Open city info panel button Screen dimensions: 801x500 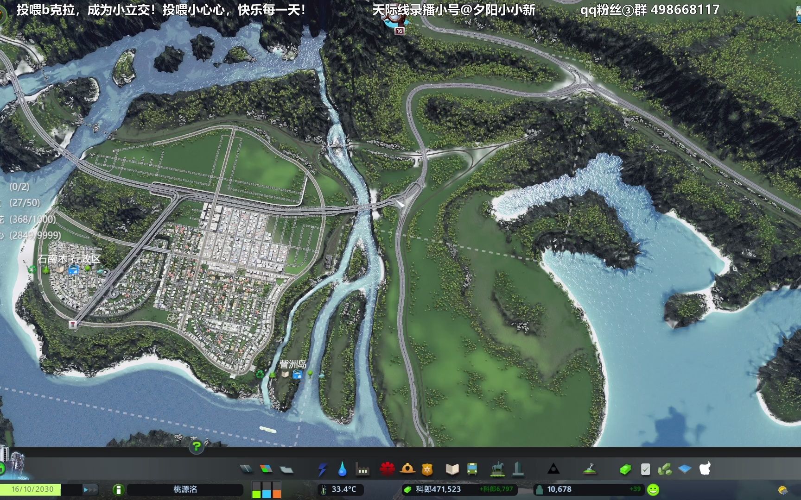point(118,489)
